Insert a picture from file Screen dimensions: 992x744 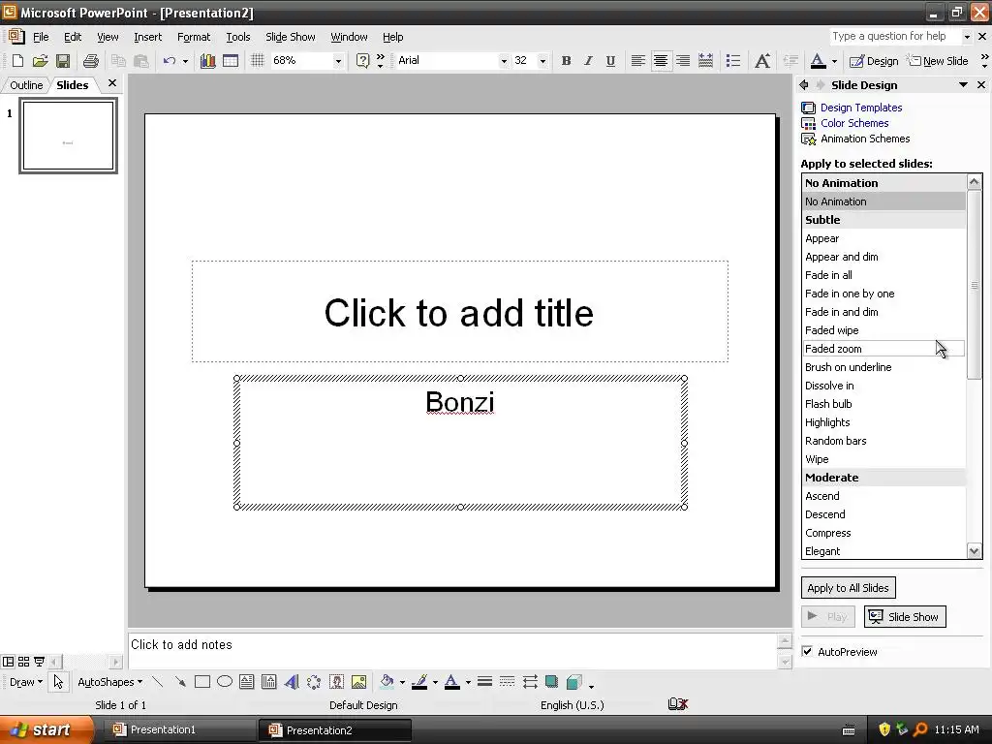tap(358, 682)
